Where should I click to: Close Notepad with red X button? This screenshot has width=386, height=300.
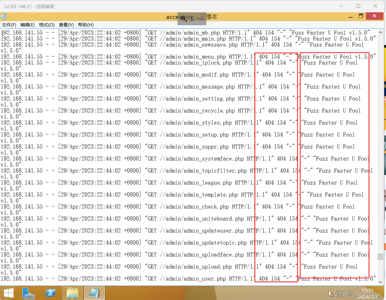tap(375, 16)
